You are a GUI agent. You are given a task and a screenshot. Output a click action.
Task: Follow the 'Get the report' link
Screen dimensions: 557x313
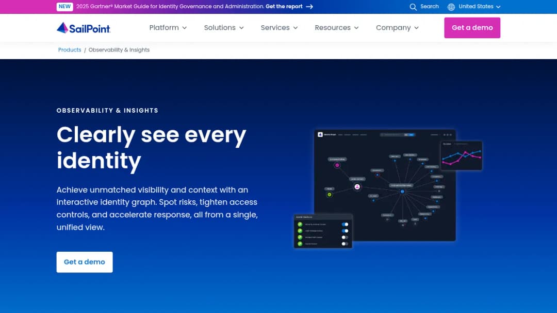[x=289, y=7]
